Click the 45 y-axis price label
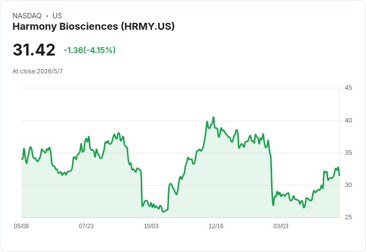366x252 pixels. [348, 88]
